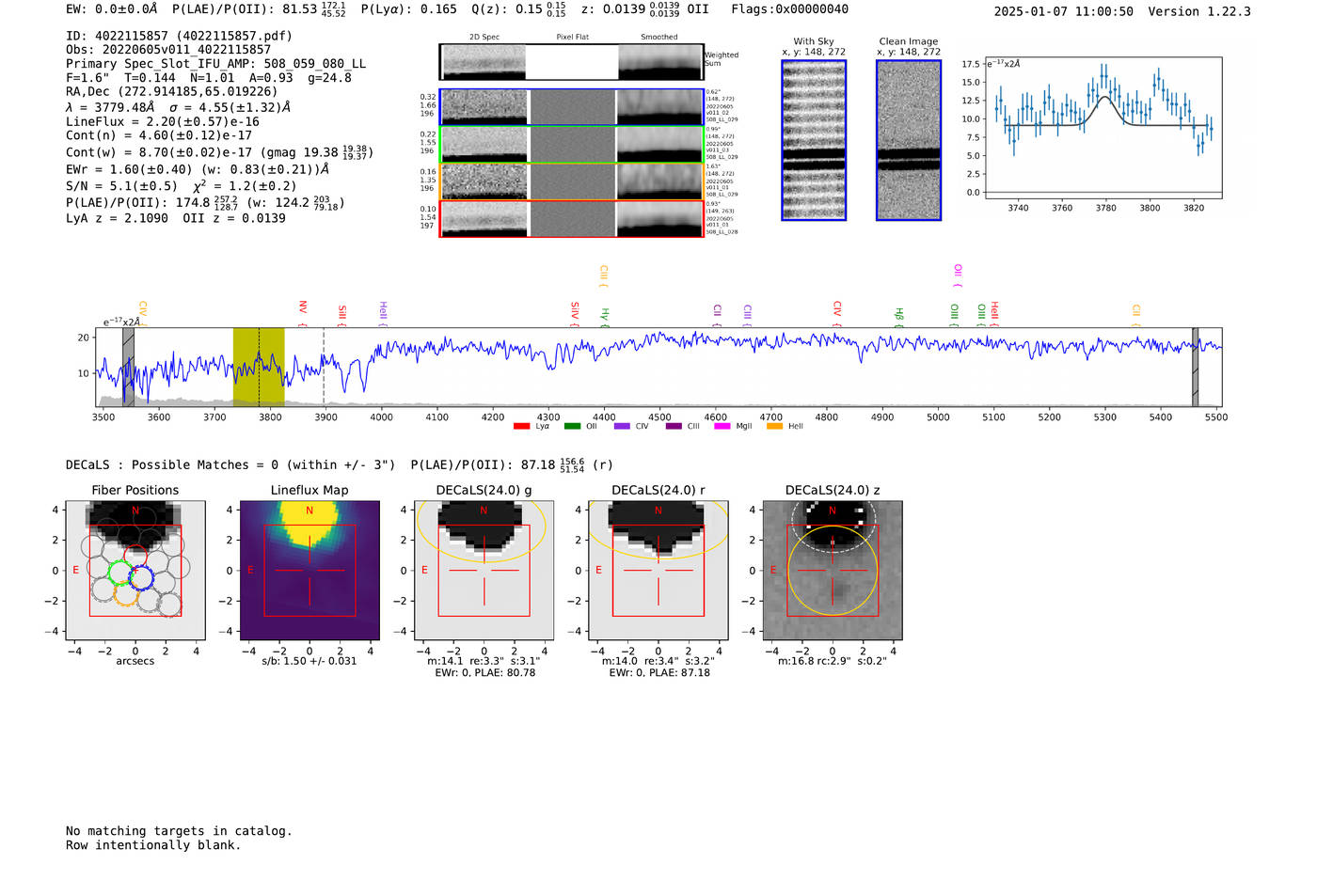Open the DECaLS(24.0) z cutout
Screen dimensions: 1317x896
pos(832,570)
